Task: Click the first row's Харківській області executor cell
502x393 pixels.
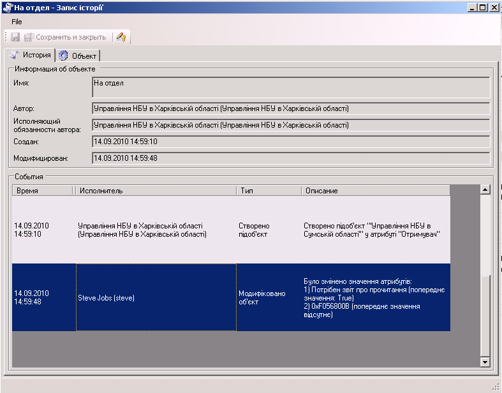Action: point(156,230)
